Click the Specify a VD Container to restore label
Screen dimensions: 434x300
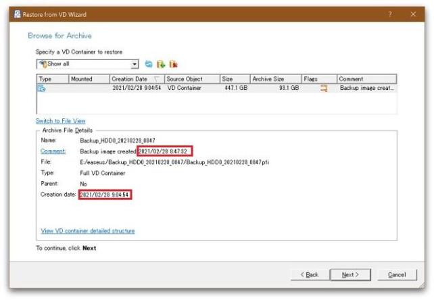tap(79, 52)
